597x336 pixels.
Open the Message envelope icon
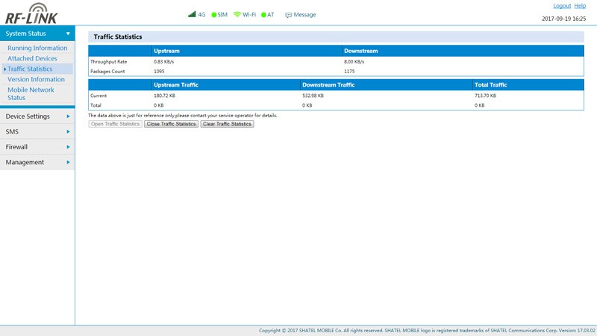(x=288, y=15)
